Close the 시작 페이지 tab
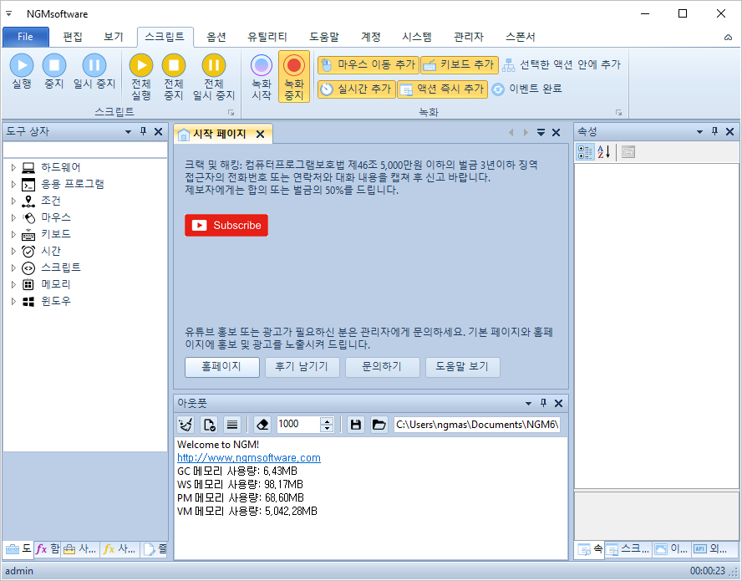This screenshot has width=742, height=581. (x=260, y=135)
